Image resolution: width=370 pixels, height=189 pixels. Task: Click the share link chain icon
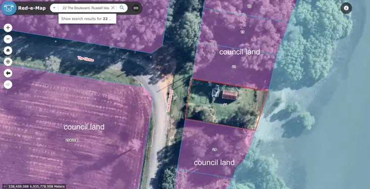point(136,8)
